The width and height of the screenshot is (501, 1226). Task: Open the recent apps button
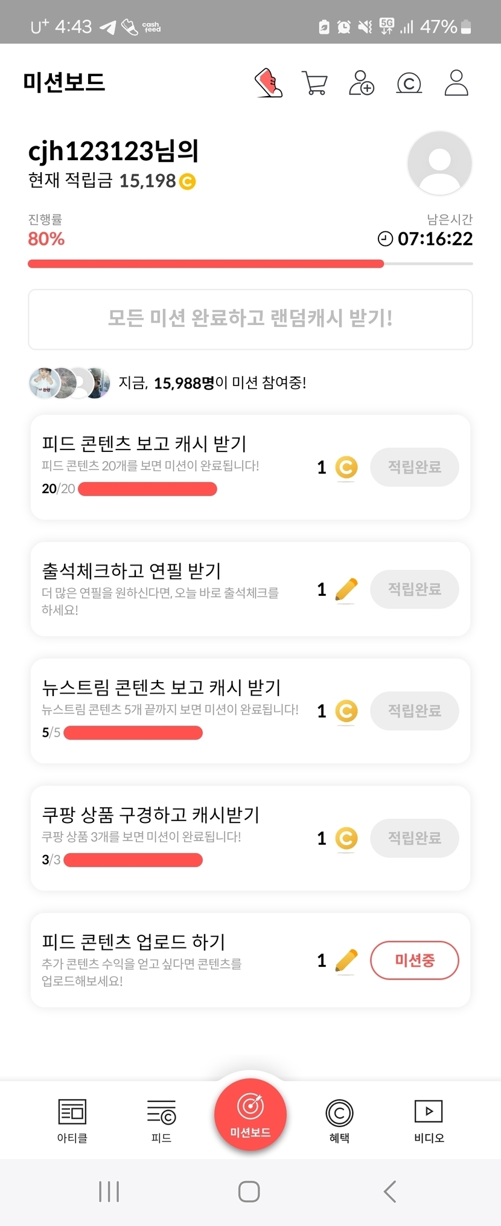pyautogui.click(x=109, y=1192)
